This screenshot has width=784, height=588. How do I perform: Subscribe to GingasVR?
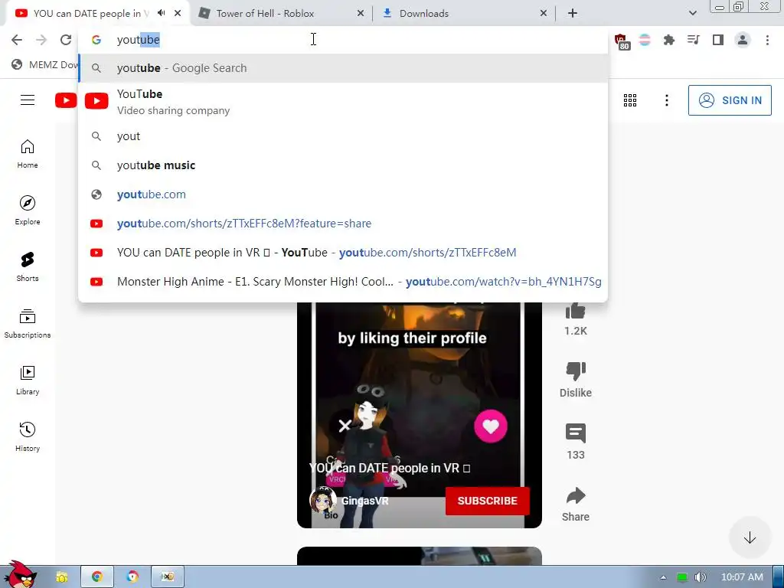tap(487, 501)
